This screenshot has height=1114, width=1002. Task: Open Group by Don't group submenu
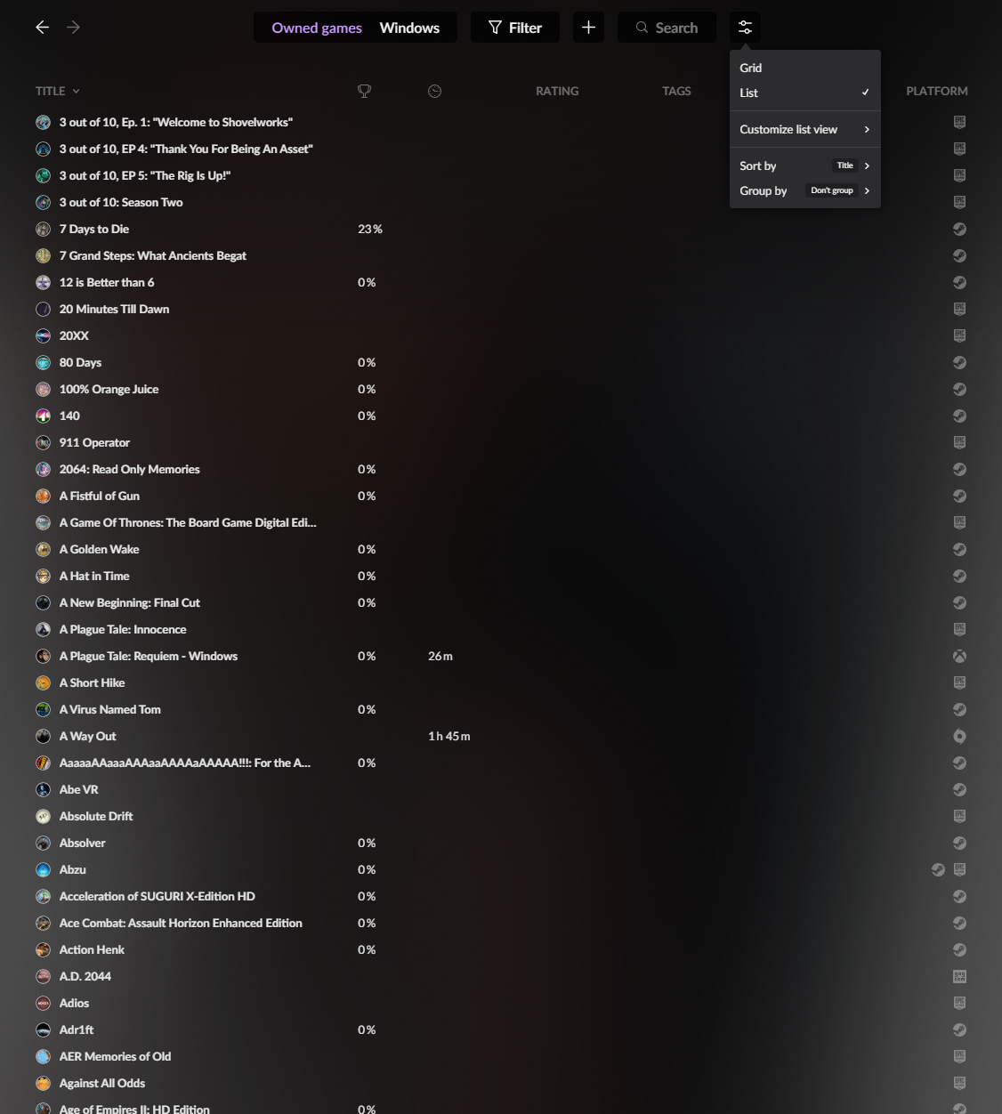[804, 190]
